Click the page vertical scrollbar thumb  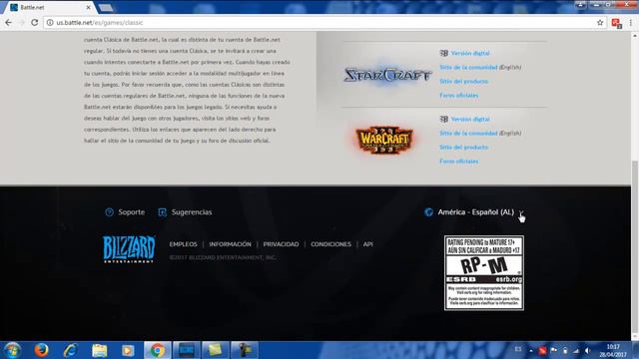point(635,246)
